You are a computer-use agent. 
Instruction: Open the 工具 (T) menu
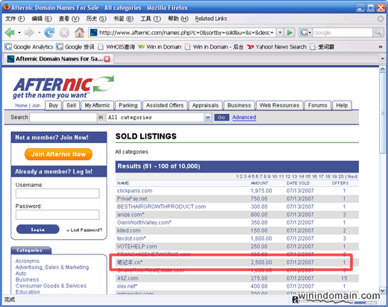click(151, 19)
